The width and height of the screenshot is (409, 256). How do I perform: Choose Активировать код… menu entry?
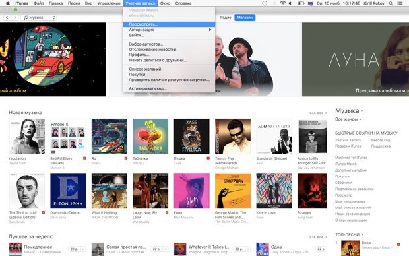coord(169,88)
